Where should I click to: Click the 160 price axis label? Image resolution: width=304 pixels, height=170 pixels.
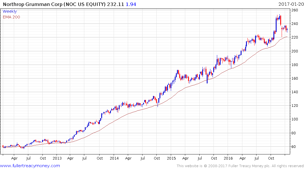[295, 78]
